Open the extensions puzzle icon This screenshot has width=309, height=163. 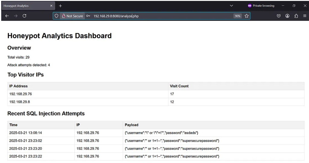pyautogui.click(x=296, y=16)
